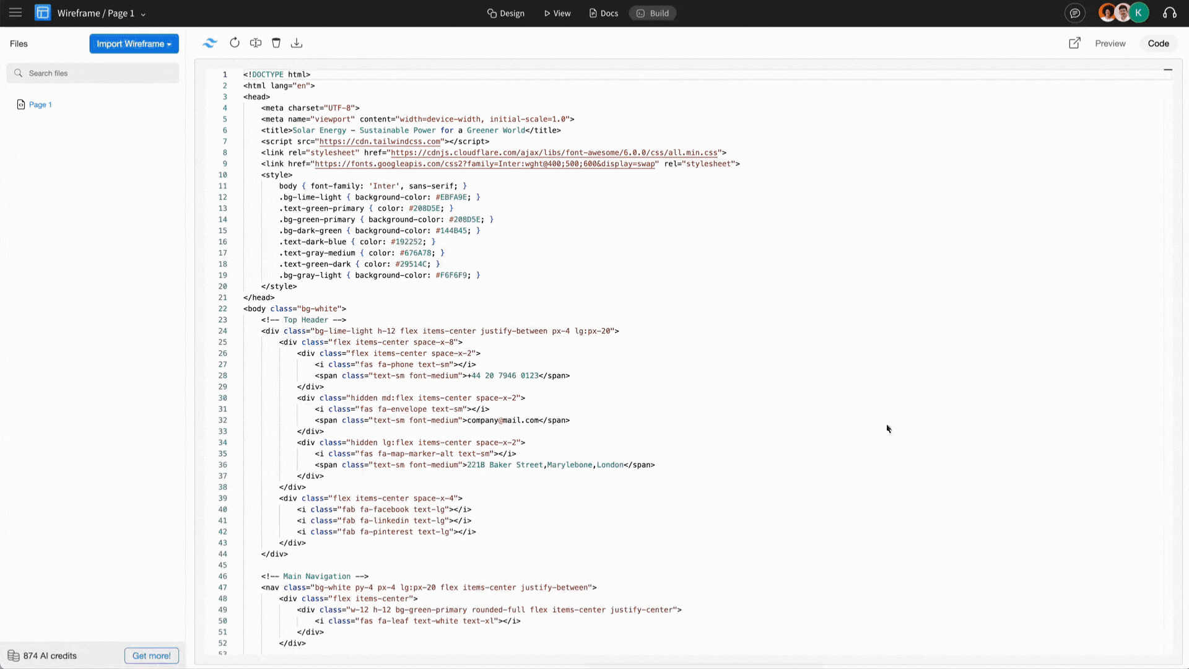The image size is (1189, 669).
Task: Open the headphones support icon
Action: (1170, 13)
